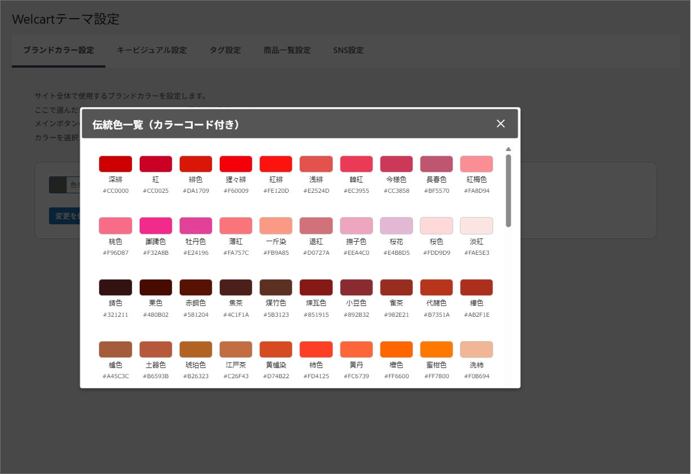The height and width of the screenshot is (474, 691).
Task: Pick the 紅 swatch with code #CC0025
Action: pos(155,163)
